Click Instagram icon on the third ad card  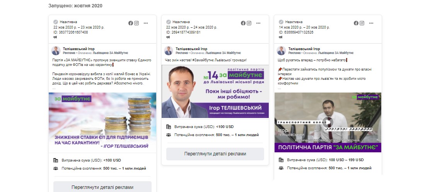click(x=362, y=23)
